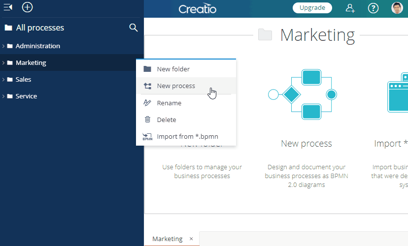
Task: Open All processes root item
Action: tap(40, 28)
